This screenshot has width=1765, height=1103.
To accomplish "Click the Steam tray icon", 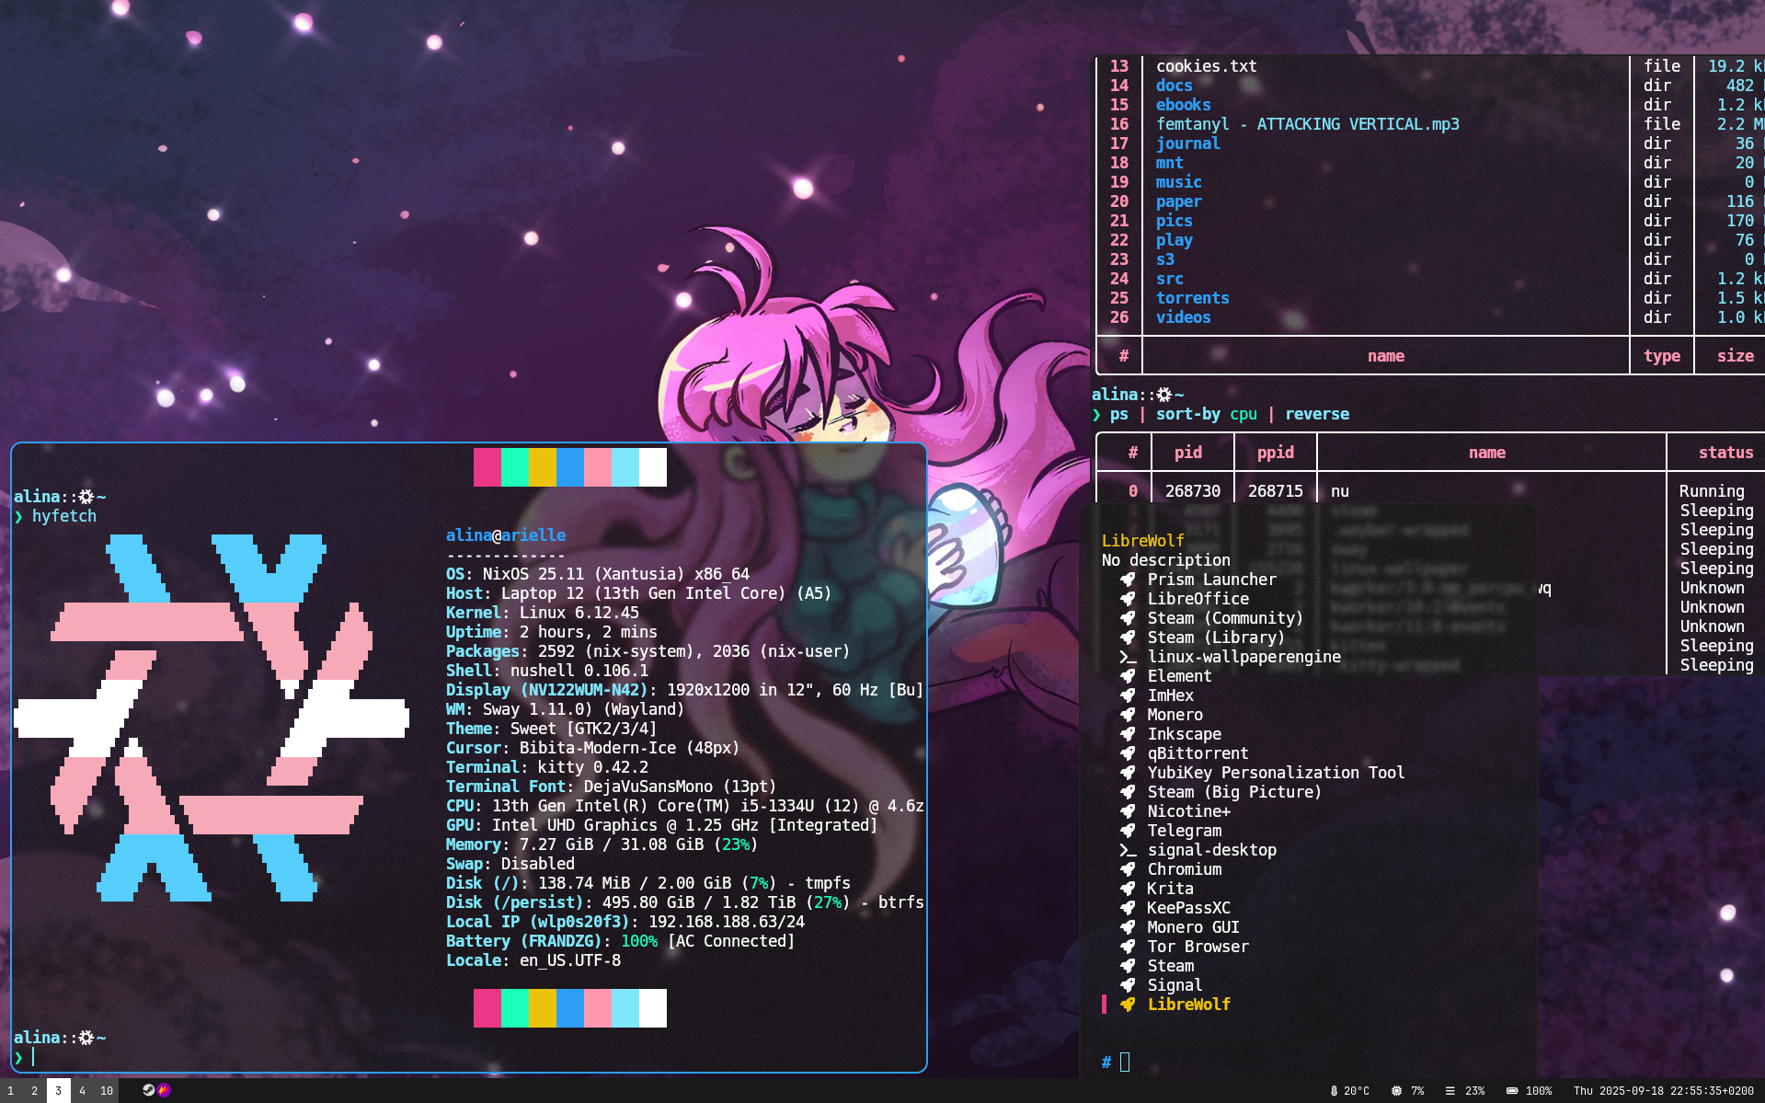I will (x=148, y=1090).
